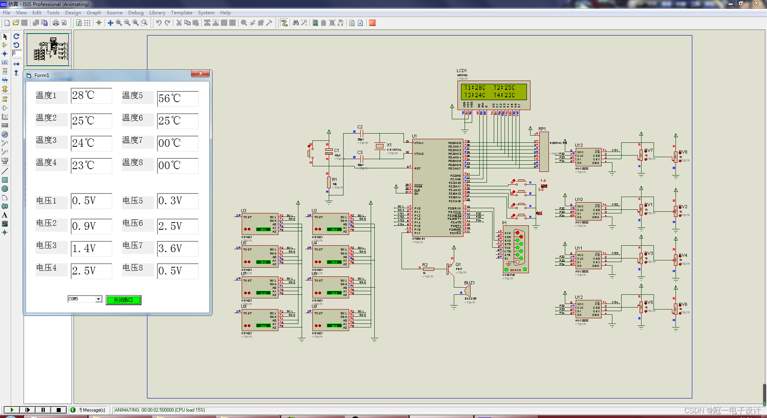This screenshot has width=767, height=418.
Task: Click the Step simulation button
Action: [27, 410]
